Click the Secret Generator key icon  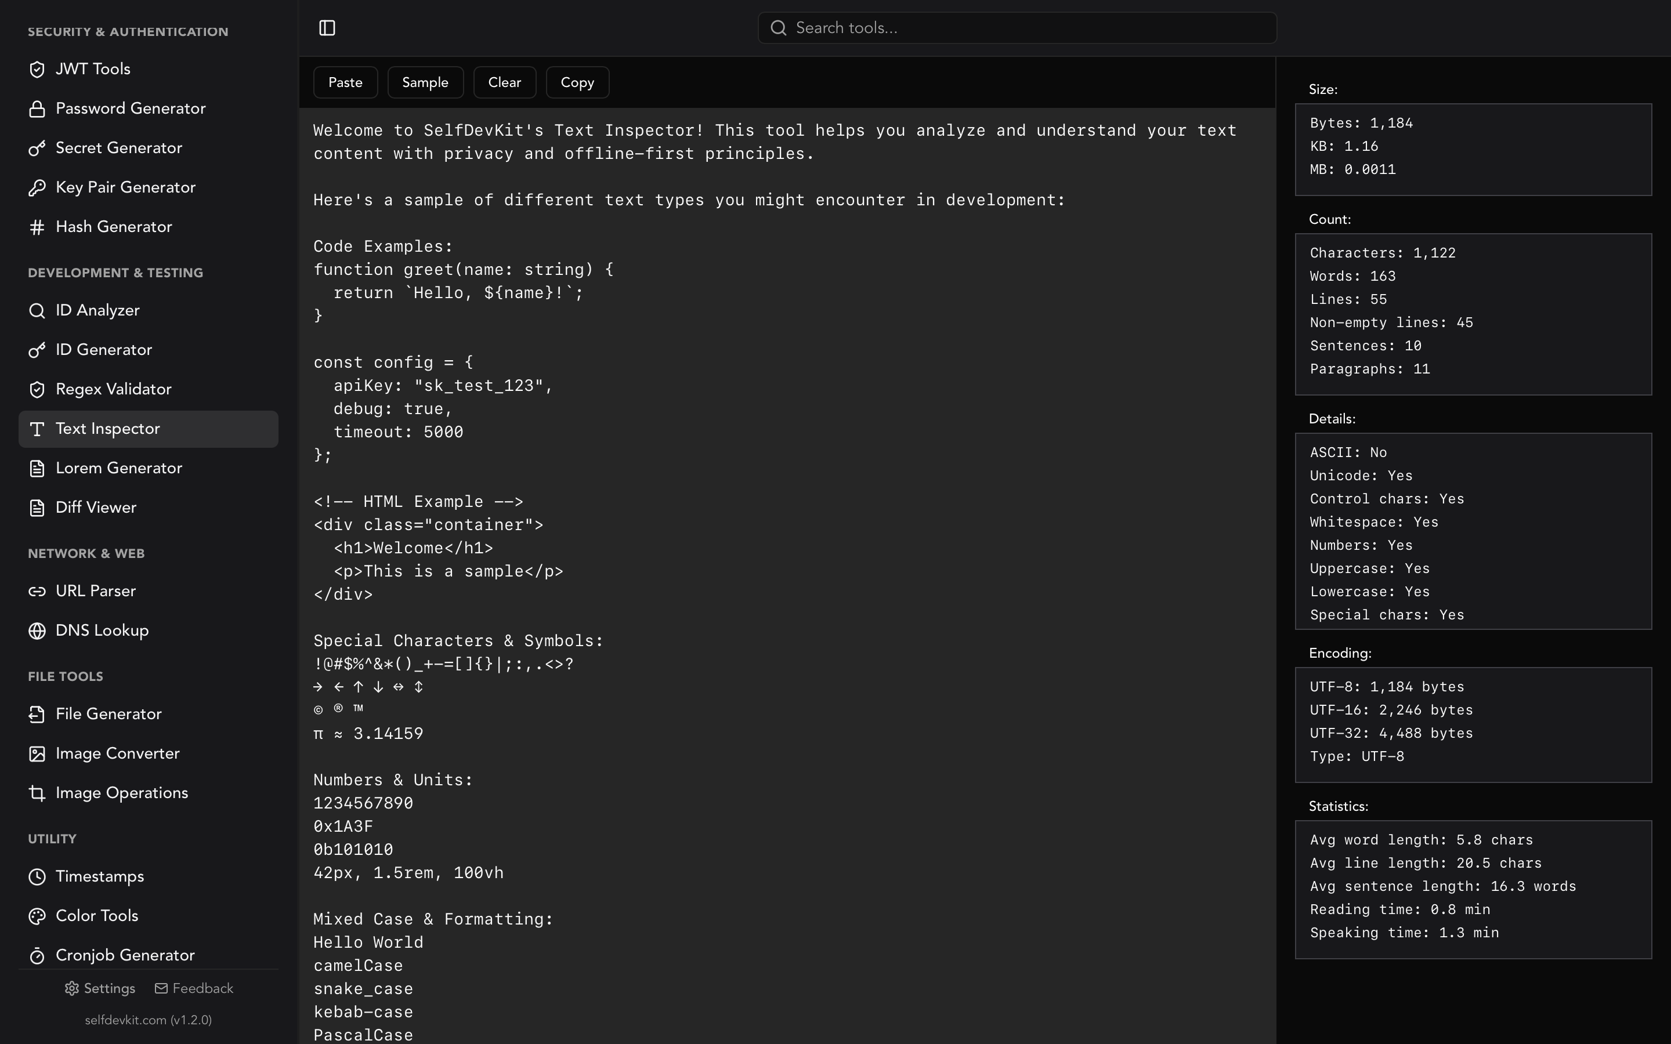[x=37, y=148]
